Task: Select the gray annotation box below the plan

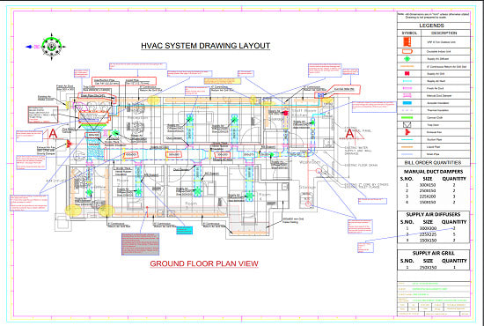Action: pyautogui.click(x=141, y=244)
